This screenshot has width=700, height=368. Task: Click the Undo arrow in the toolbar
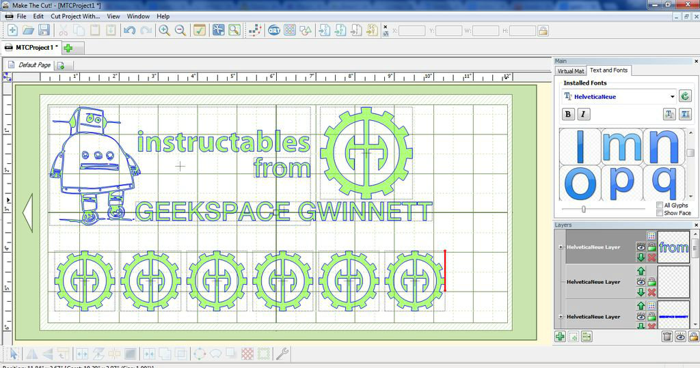point(129,30)
